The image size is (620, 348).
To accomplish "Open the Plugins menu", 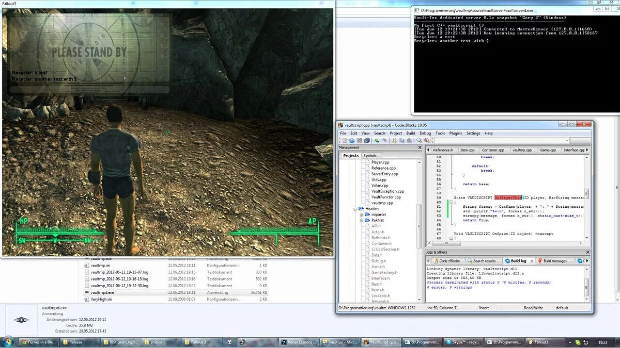I will (x=455, y=133).
